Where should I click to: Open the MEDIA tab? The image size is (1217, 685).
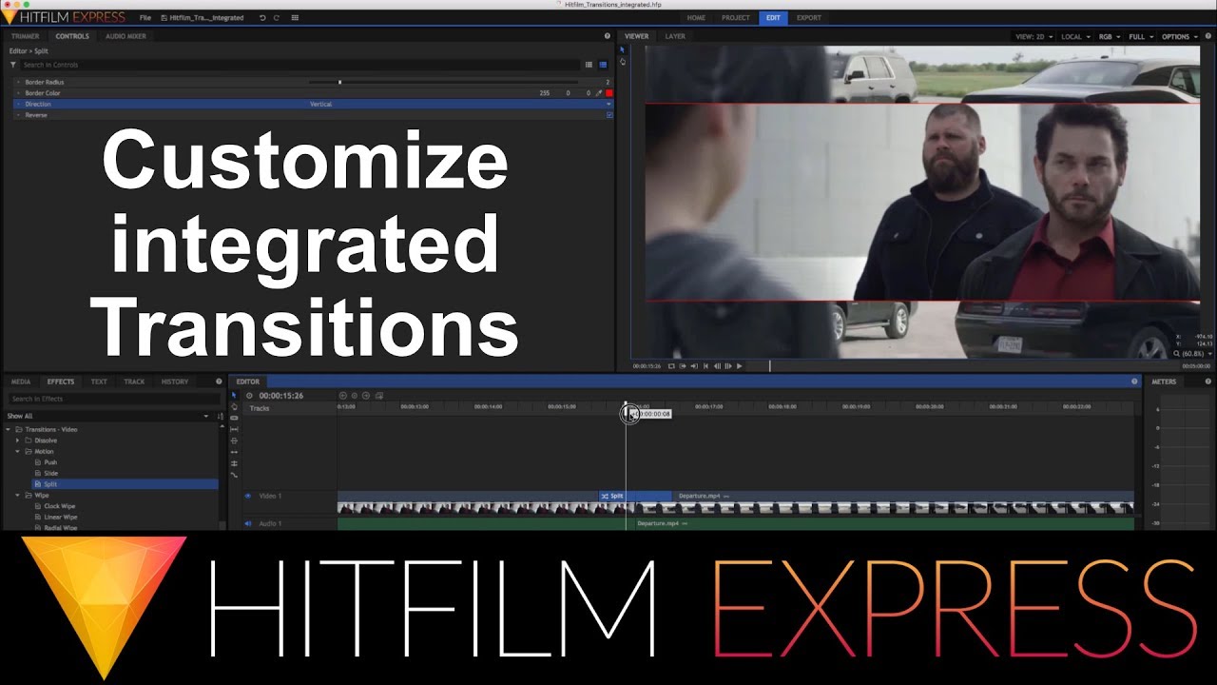pyautogui.click(x=20, y=382)
